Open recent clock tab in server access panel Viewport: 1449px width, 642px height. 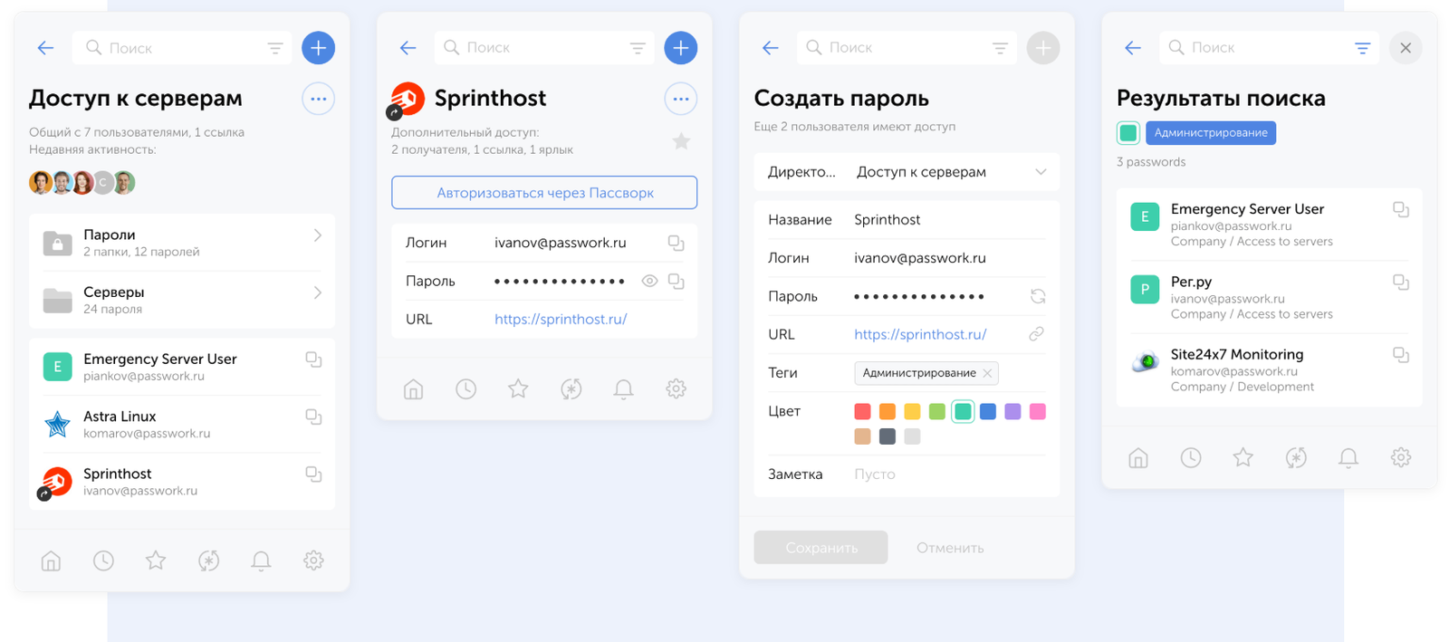coord(103,561)
